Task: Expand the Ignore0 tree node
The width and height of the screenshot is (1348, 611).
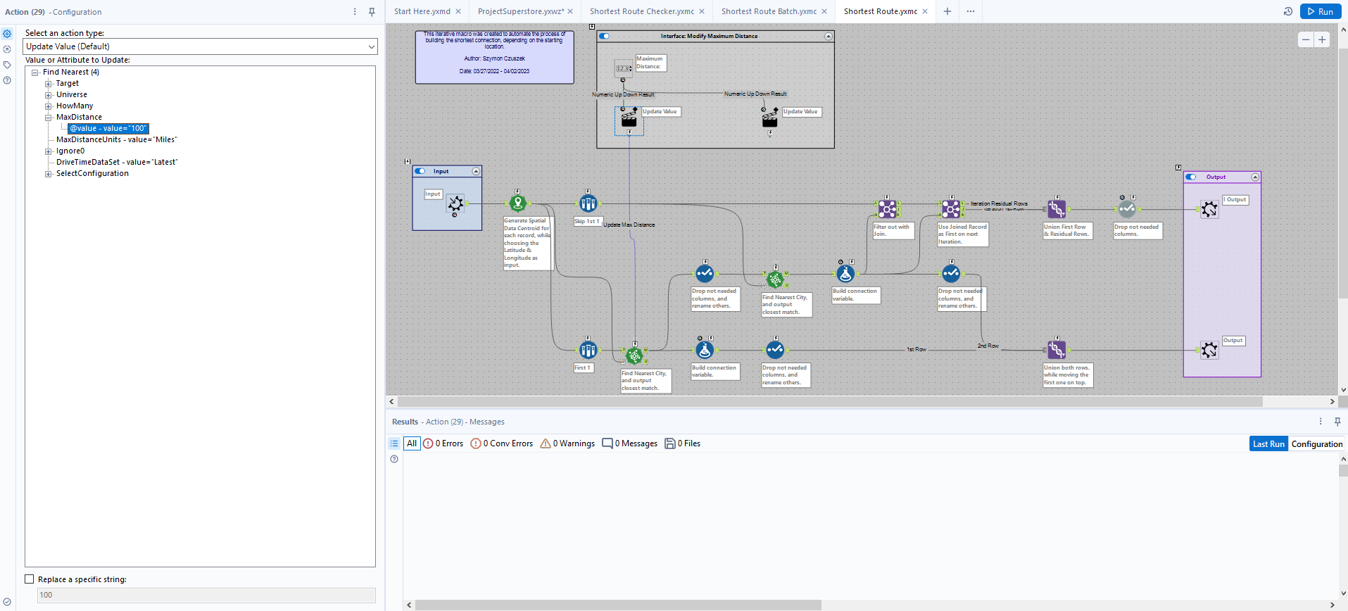Action: [49, 151]
